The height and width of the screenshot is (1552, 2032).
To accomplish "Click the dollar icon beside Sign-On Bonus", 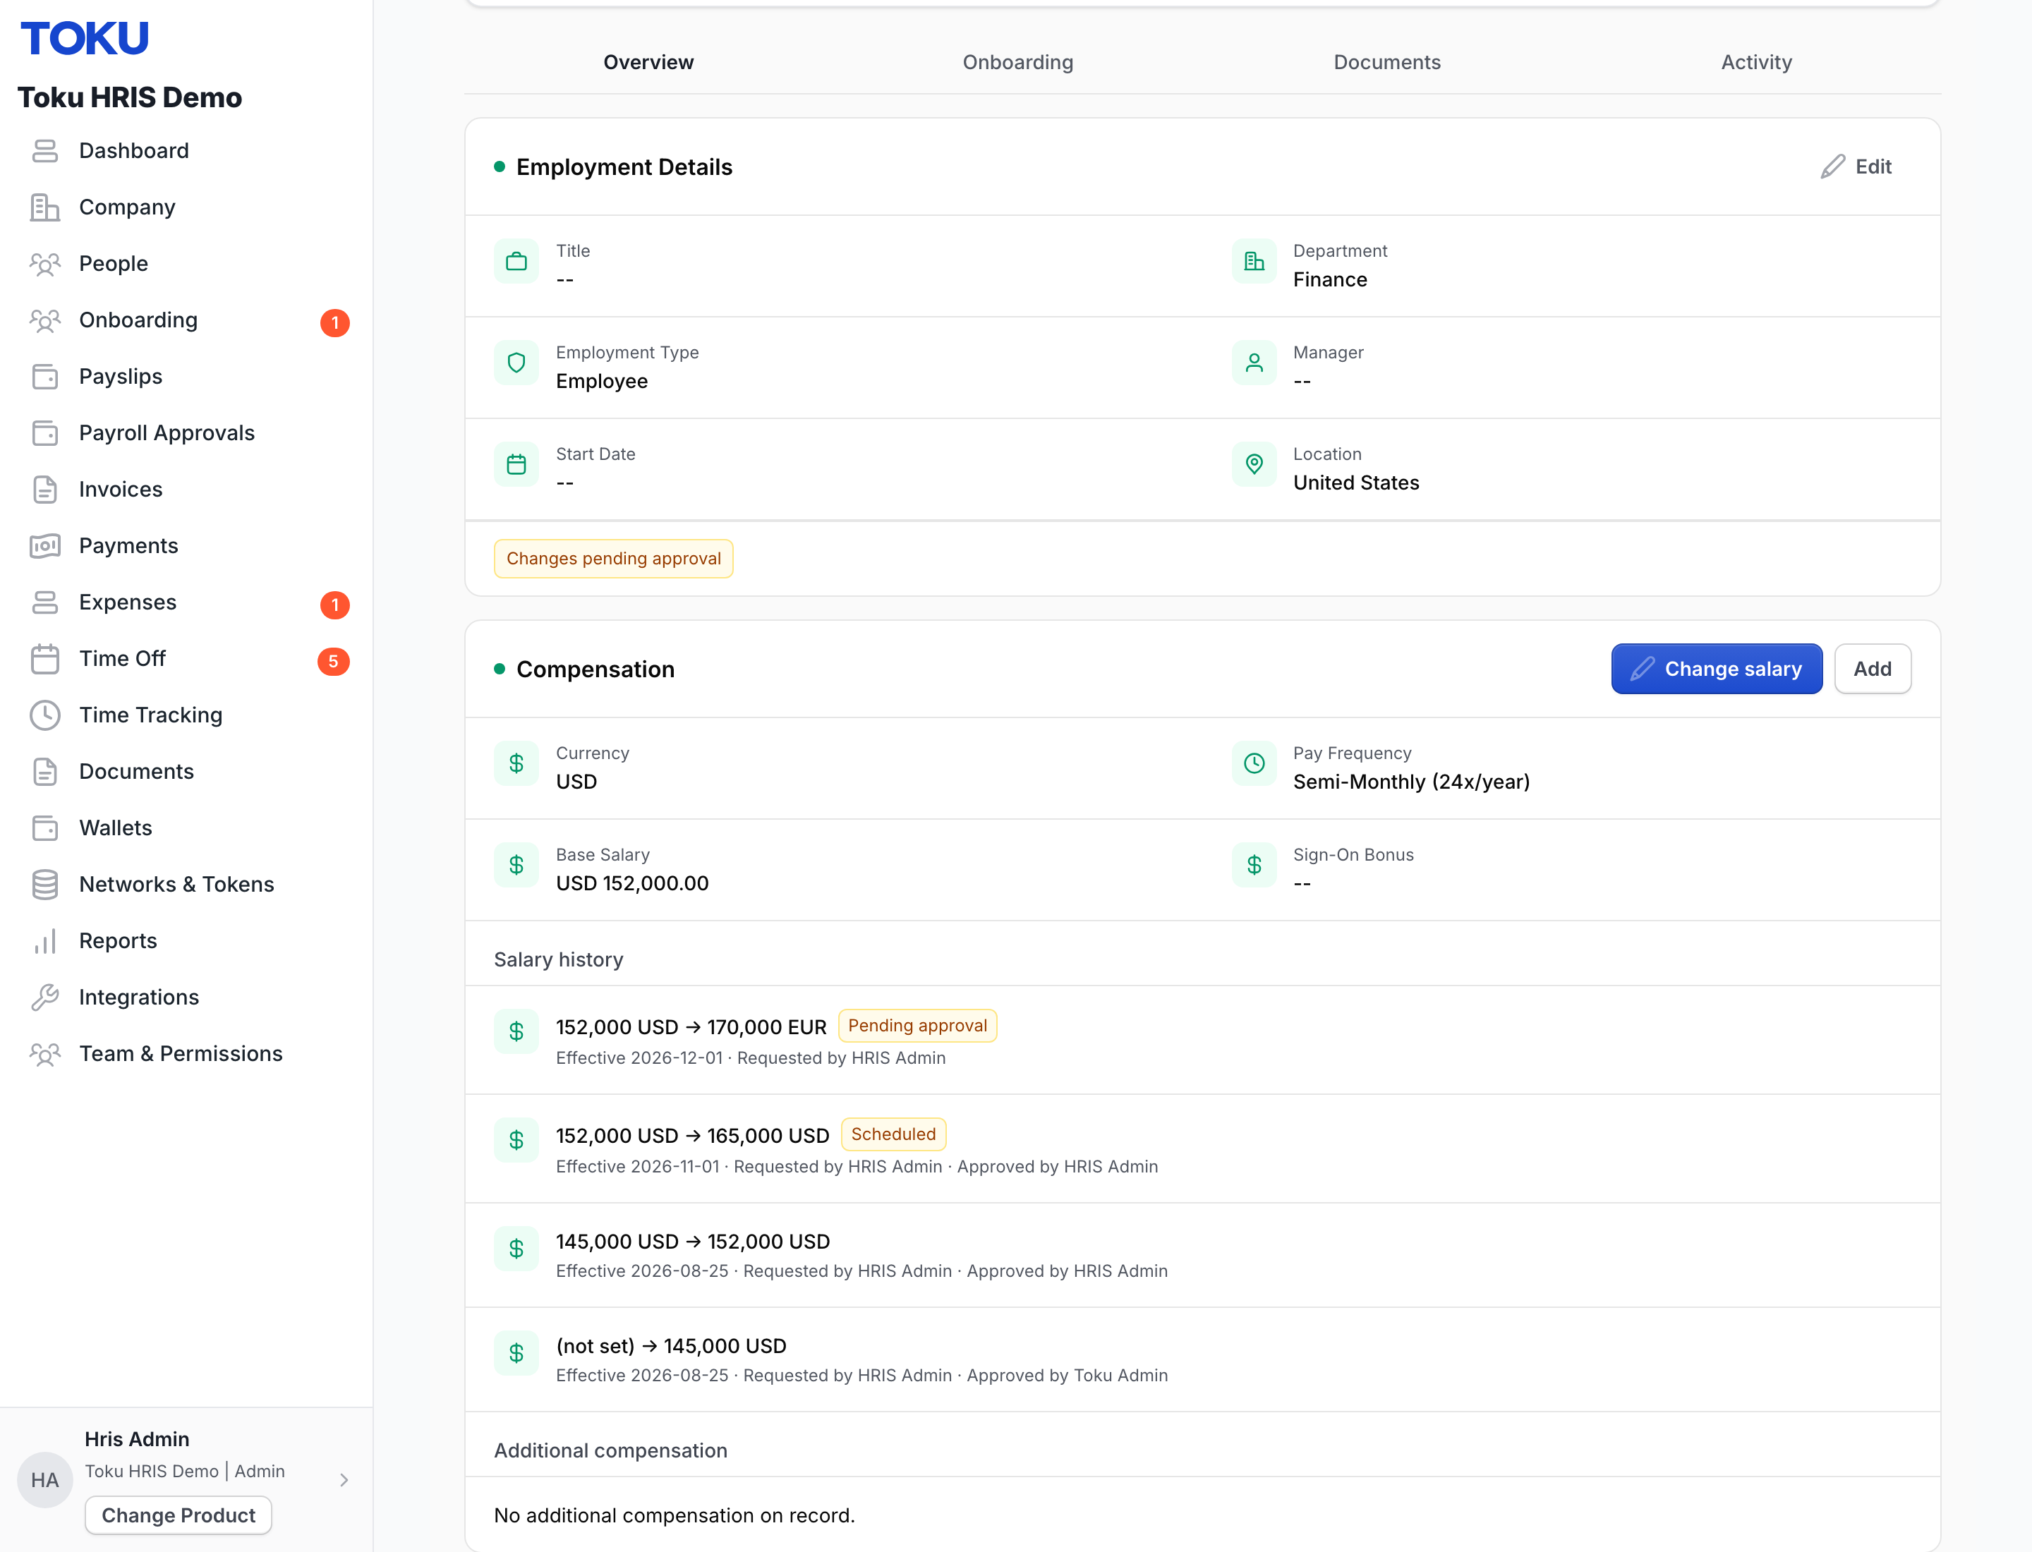I will pyautogui.click(x=1253, y=866).
